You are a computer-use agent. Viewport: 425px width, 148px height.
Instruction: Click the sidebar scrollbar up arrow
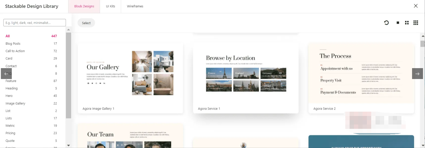point(68,29)
